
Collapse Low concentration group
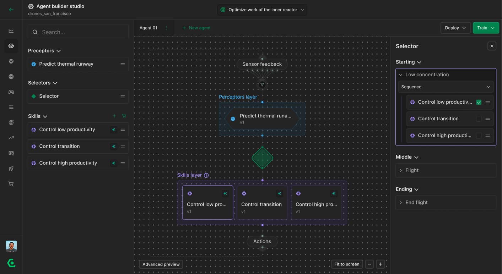pyautogui.click(x=401, y=75)
